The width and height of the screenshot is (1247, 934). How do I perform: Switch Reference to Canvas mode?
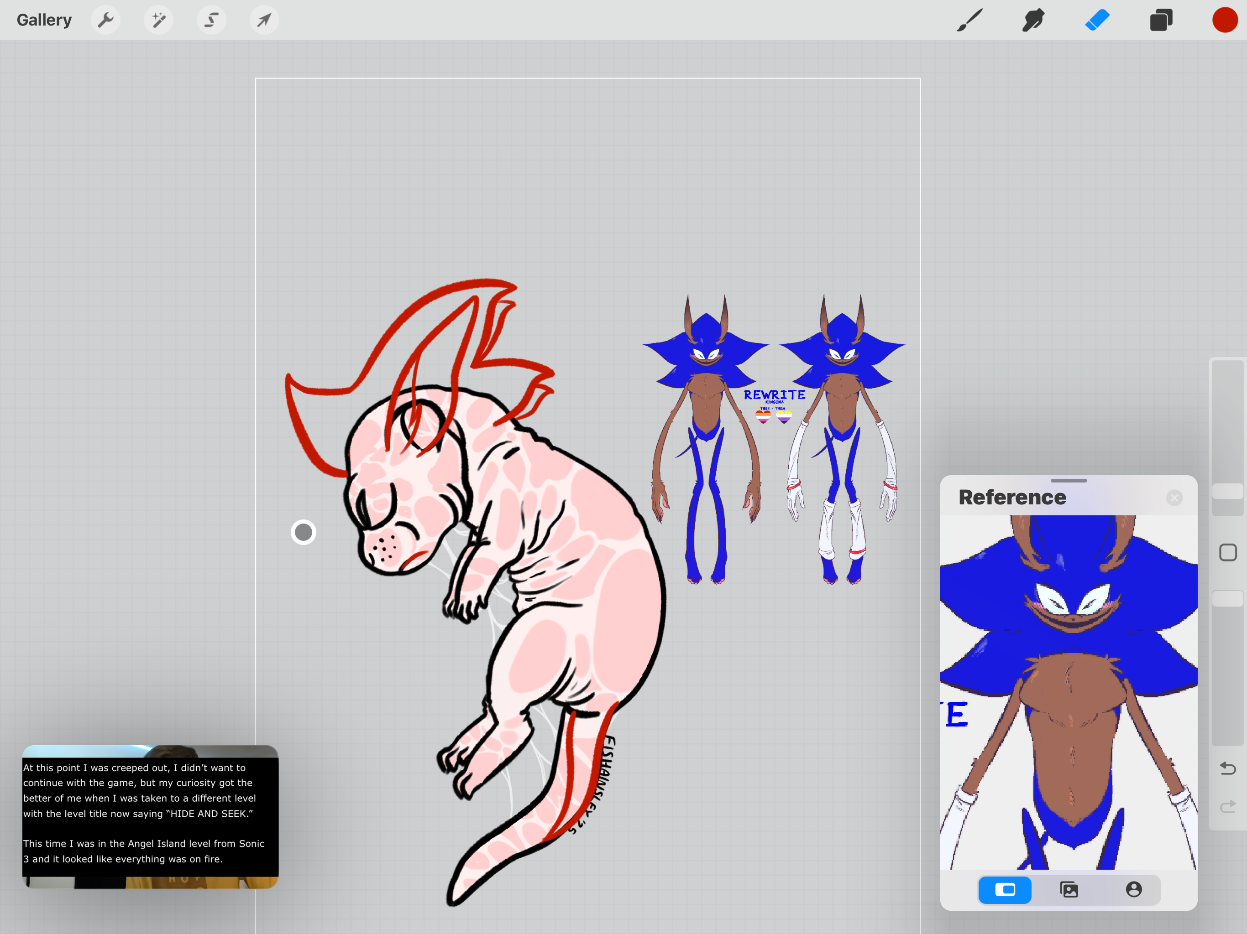pos(1005,889)
